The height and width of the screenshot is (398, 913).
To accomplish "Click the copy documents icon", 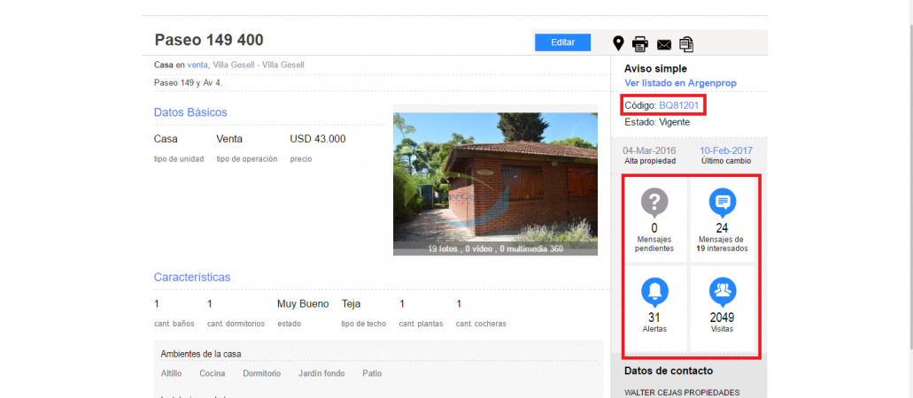I will 687,44.
